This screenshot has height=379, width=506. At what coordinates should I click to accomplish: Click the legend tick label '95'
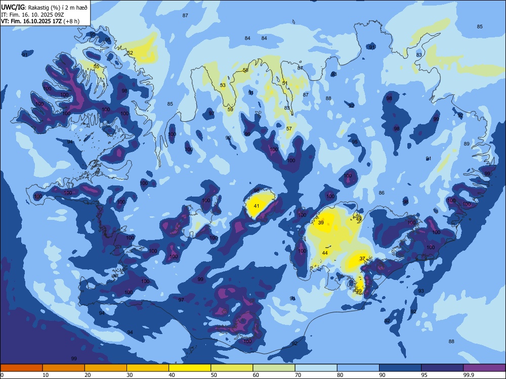tap(425, 375)
